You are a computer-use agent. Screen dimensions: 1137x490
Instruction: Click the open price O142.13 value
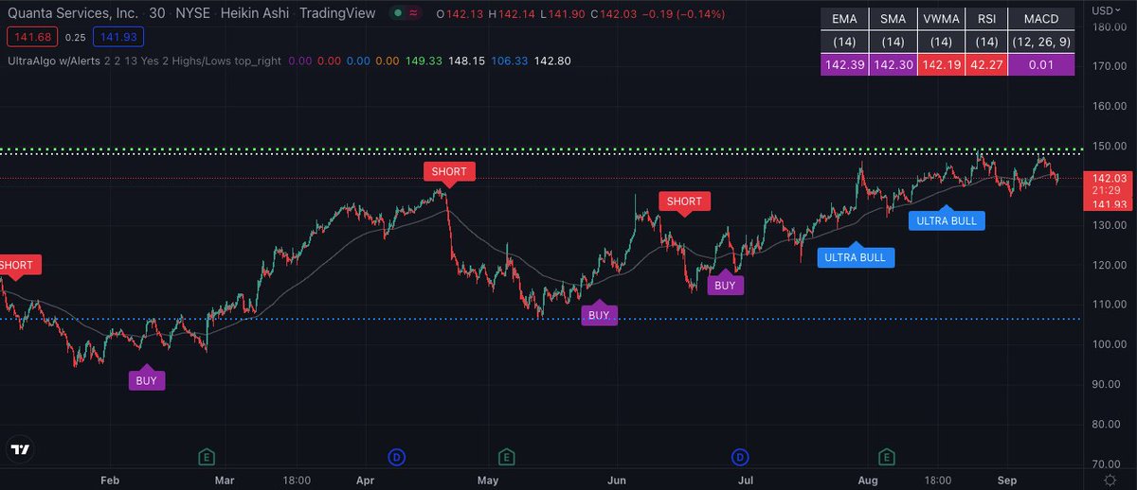(458, 13)
